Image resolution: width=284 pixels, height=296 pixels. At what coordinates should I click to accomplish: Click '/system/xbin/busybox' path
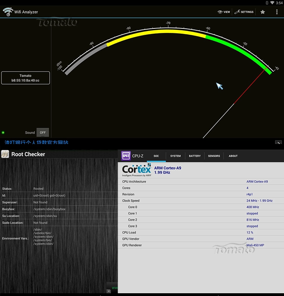(49, 209)
